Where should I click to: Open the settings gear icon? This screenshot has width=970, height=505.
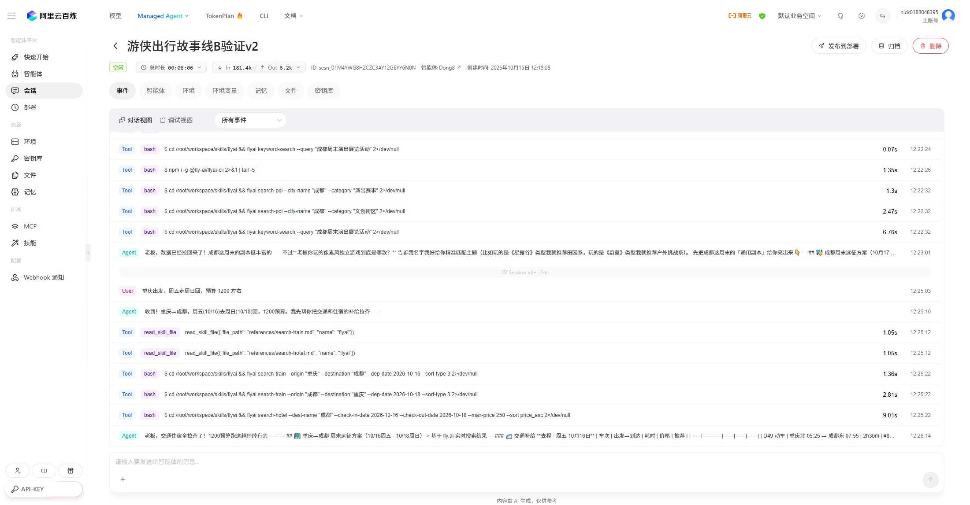(862, 16)
